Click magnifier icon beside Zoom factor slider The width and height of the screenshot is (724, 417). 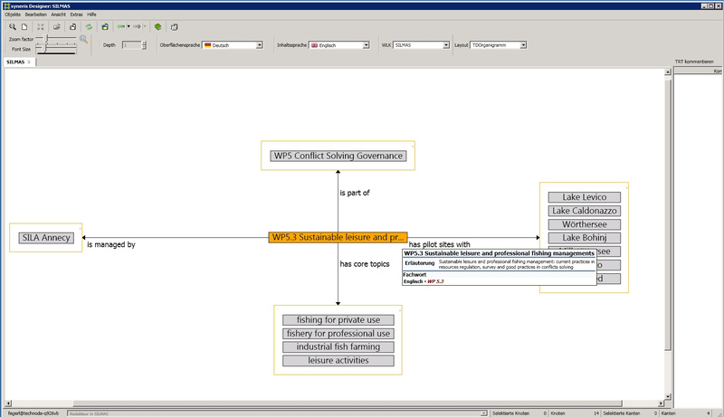pos(83,40)
